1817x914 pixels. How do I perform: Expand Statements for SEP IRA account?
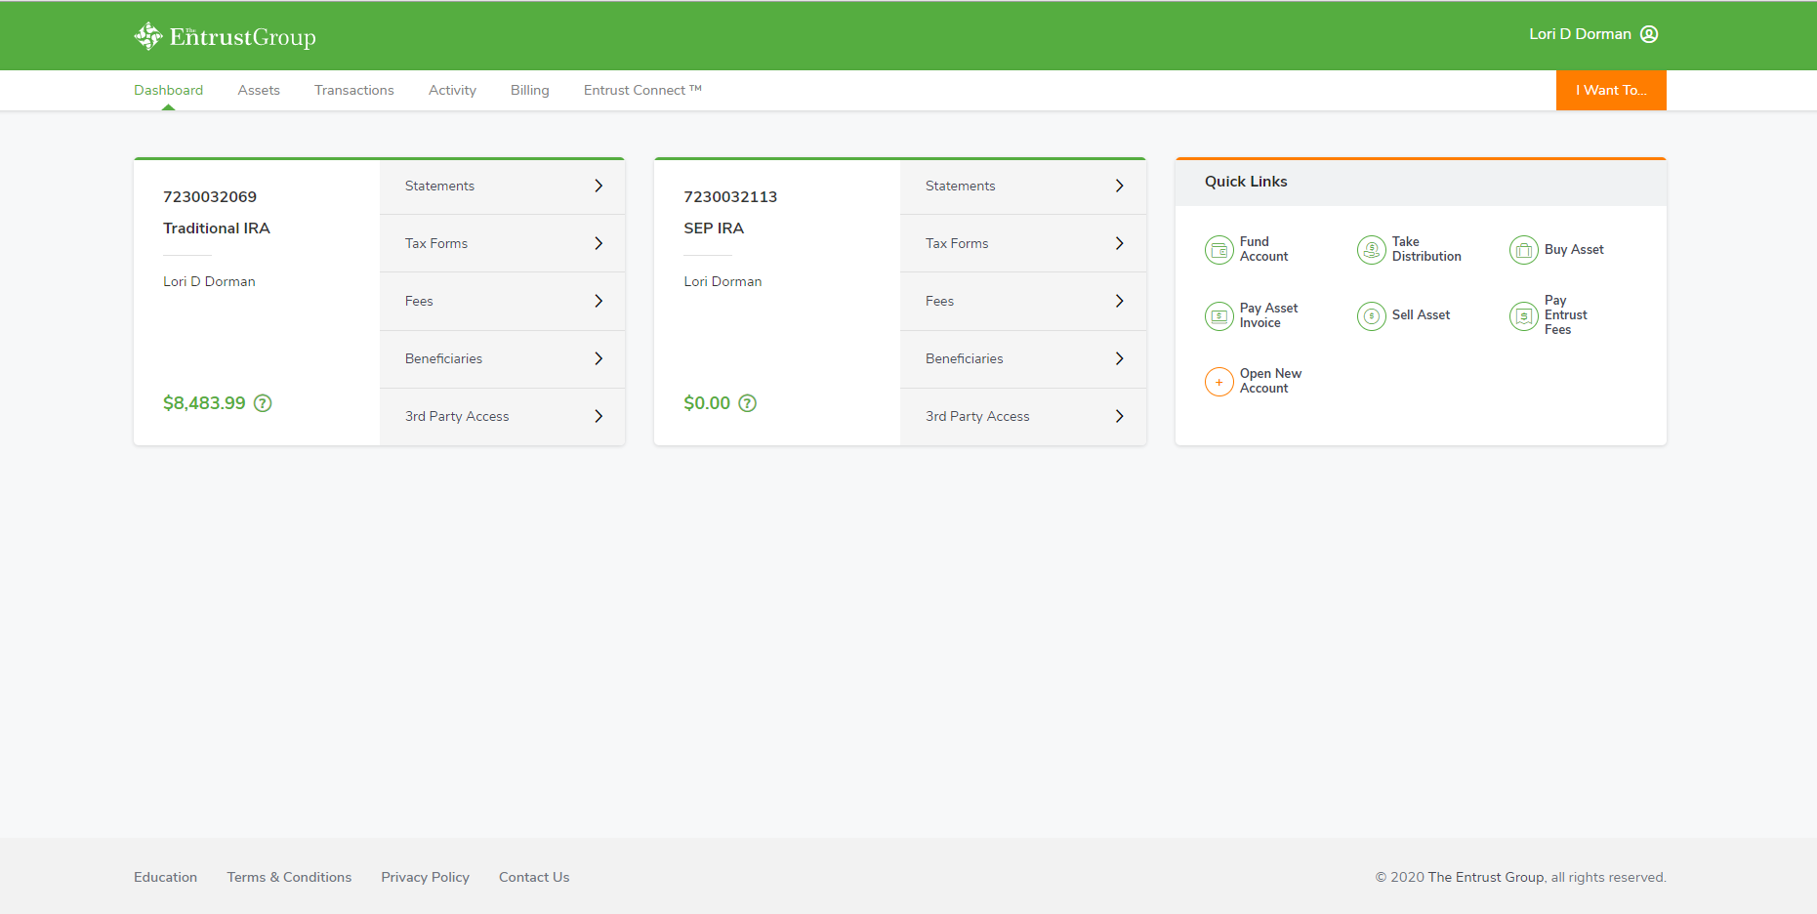pos(1022,186)
